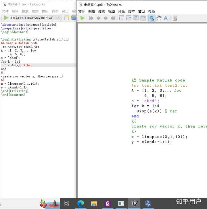Screen dimensions: 207x209
Task: Open XeLaTeX+MakeIndex+BibTeX engine dropdown
Action: (35, 18)
